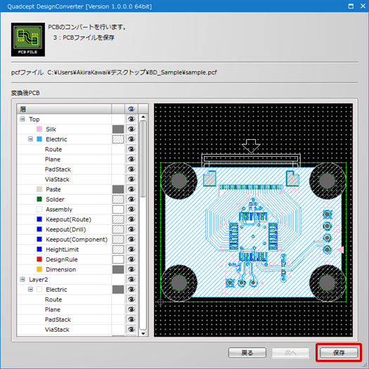Toggle visibility of Top PadStack
The image size is (369, 369).
[x=131, y=169]
